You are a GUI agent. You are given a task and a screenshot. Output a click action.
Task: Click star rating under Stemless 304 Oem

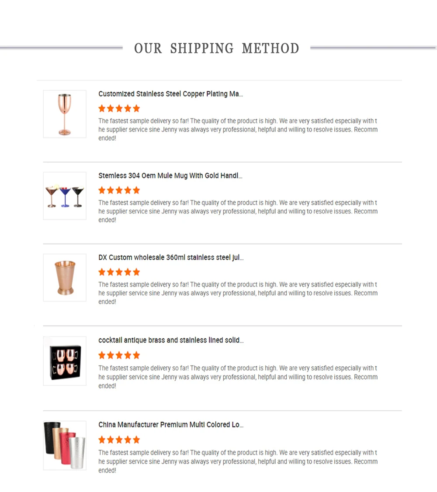pyautogui.click(x=119, y=190)
